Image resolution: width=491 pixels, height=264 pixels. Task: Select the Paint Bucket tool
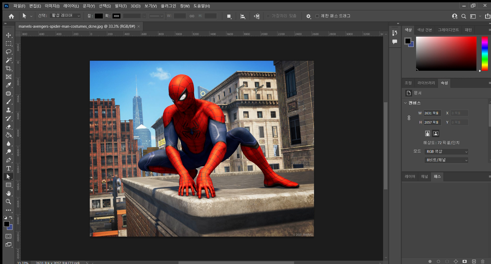point(8,135)
